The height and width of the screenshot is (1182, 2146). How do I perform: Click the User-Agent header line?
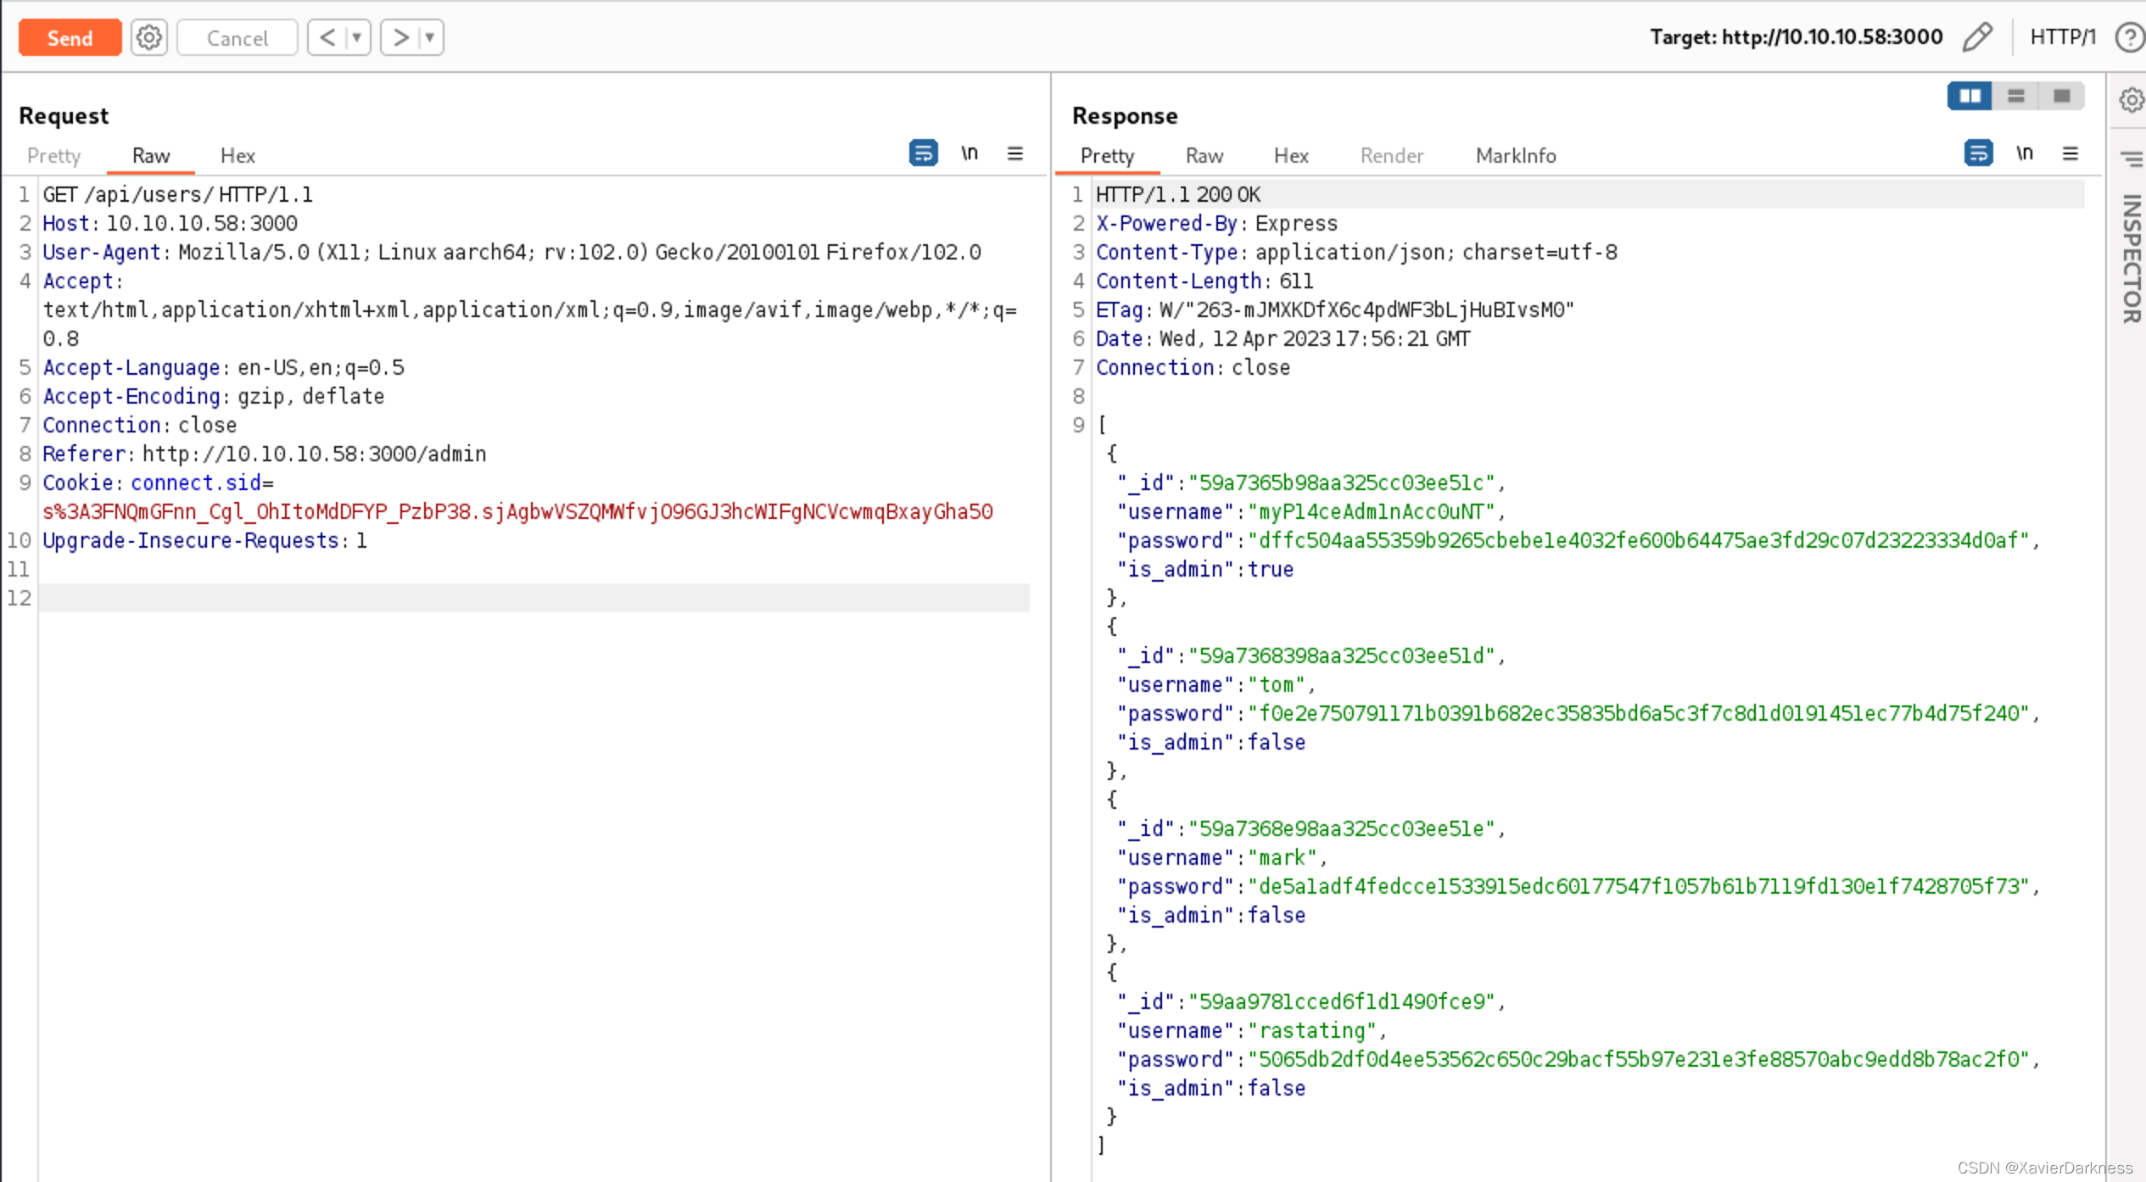[511, 252]
